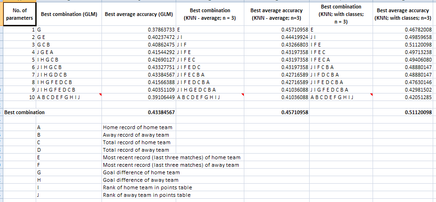
Task: Select the cell containing 'J I H G C B'
Action: click(69, 67)
